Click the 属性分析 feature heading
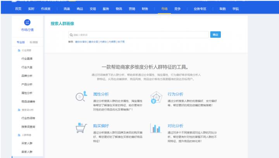The image size is (279, 158). tap(101, 94)
